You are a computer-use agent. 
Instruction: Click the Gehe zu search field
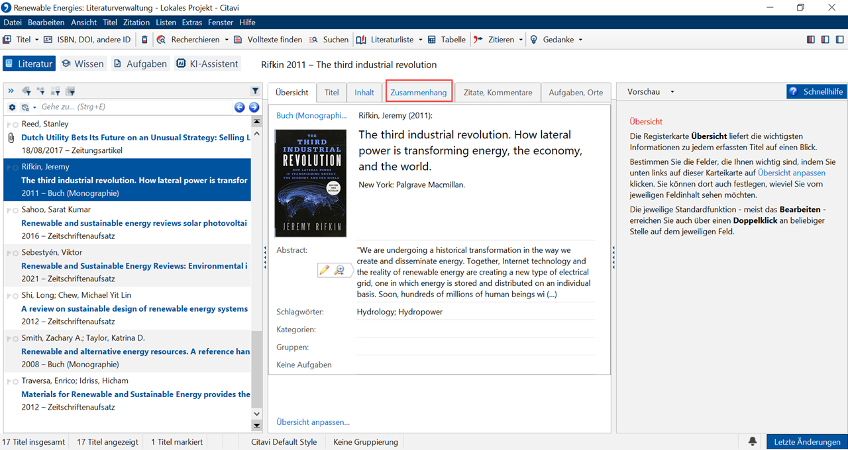pyautogui.click(x=132, y=107)
